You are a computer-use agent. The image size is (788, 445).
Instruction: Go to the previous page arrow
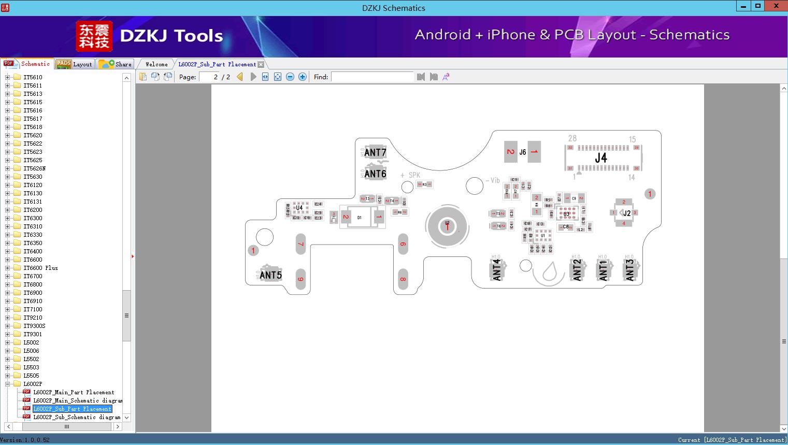[240, 77]
